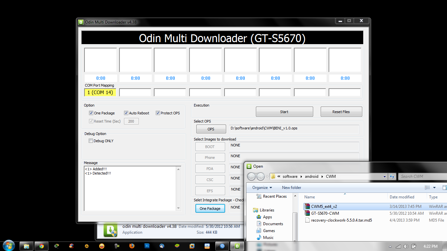The width and height of the screenshot is (447, 251).
Task: Click the One Package select button
Action: click(210, 209)
